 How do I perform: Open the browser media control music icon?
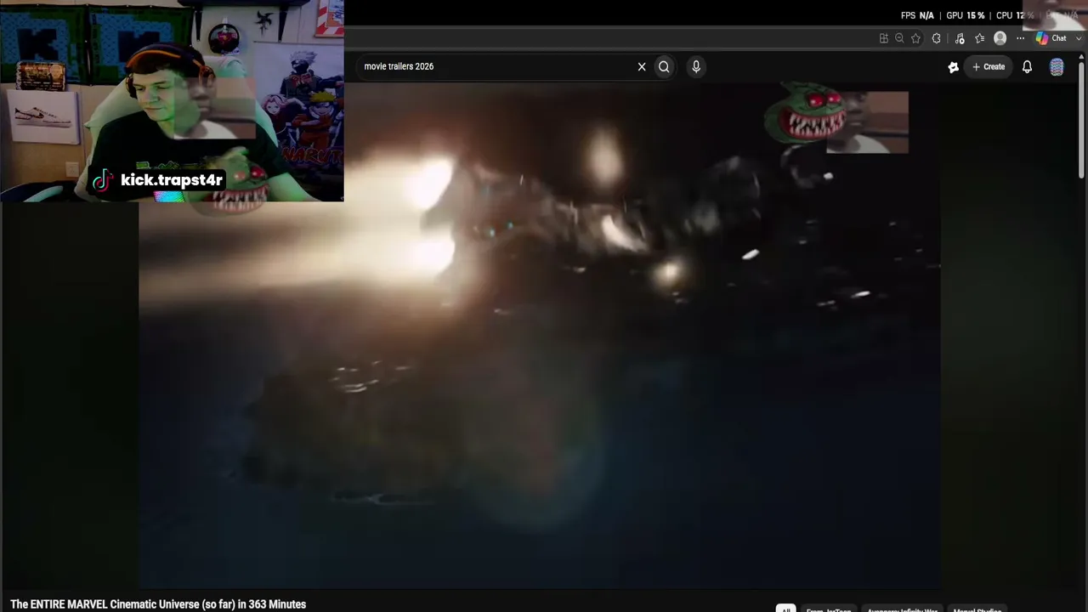click(x=960, y=38)
